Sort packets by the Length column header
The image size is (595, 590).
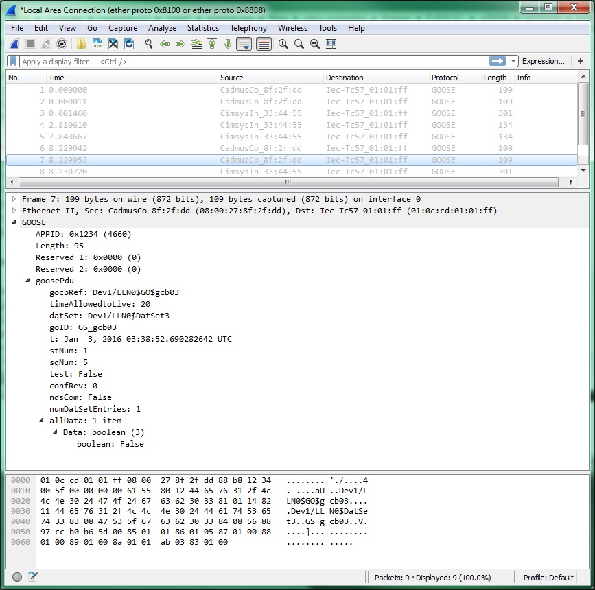[x=498, y=78]
